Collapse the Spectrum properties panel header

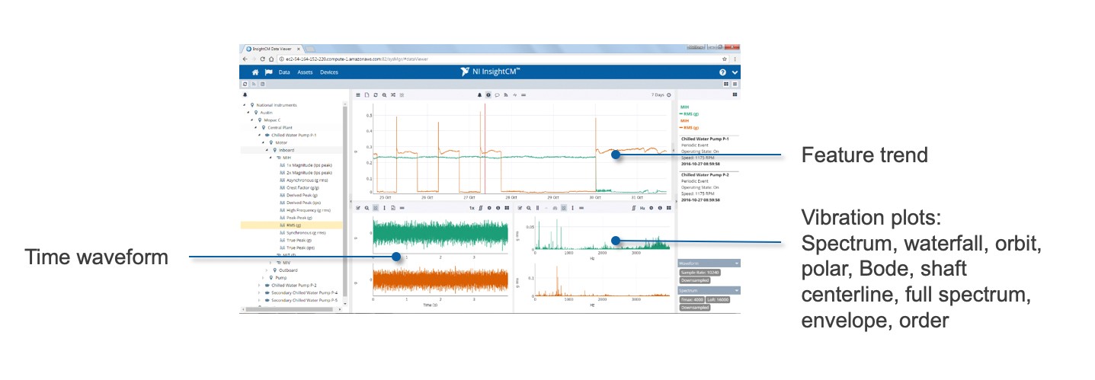(709, 290)
